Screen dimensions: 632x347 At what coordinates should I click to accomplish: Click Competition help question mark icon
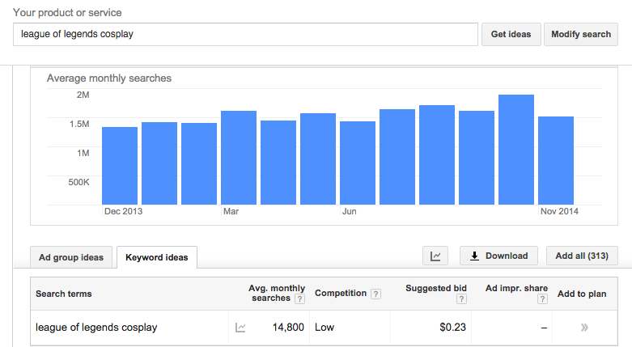375,294
